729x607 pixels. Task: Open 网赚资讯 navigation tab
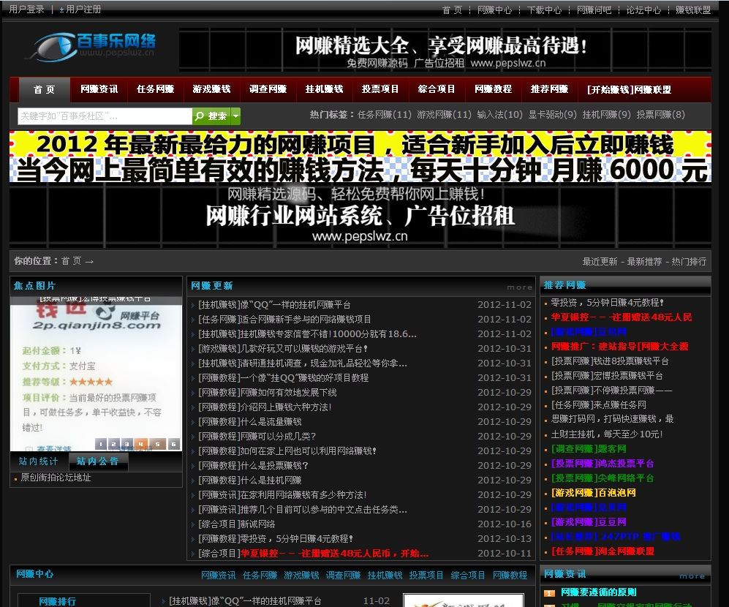pyautogui.click(x=99, y=88)
